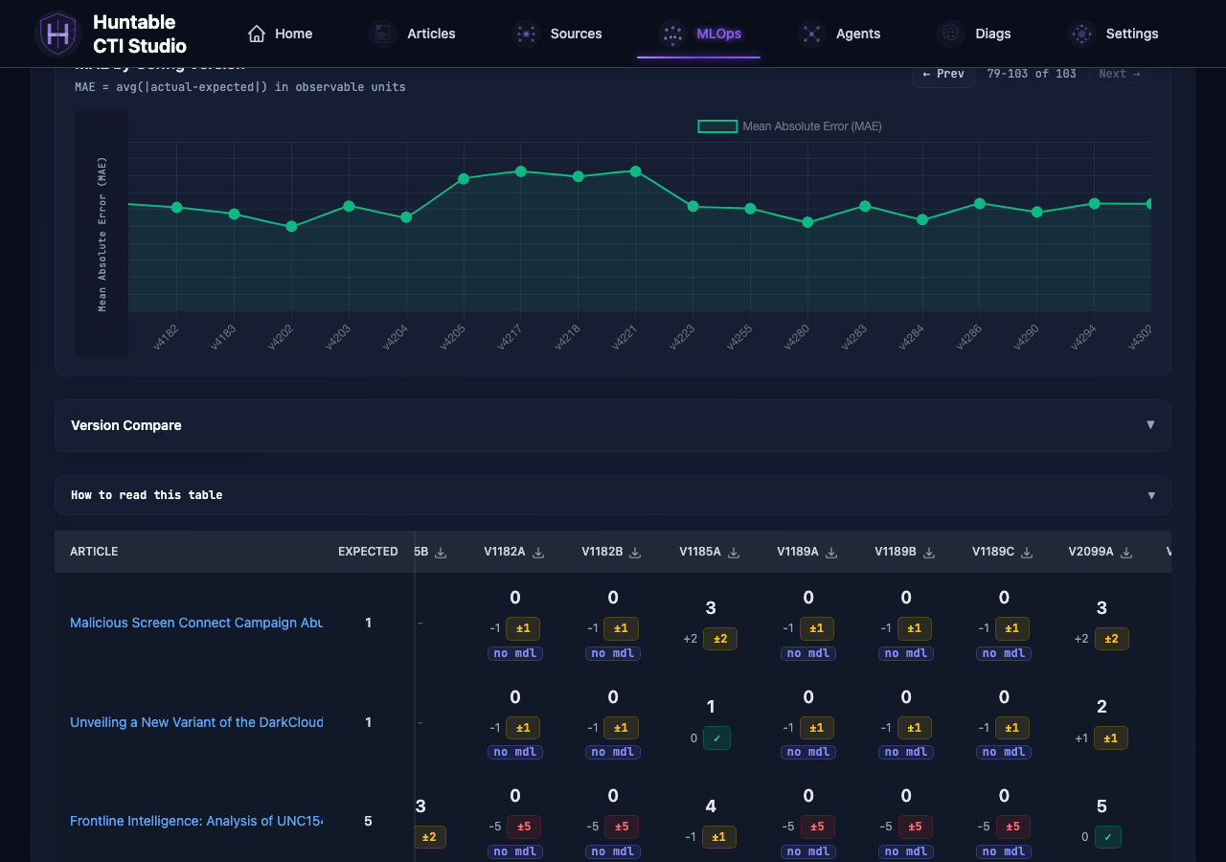Screen dimensions: 1226x862
Task: Toggle the Mean Absolute Error legend swatch
Action: click(x=717, y=126)
